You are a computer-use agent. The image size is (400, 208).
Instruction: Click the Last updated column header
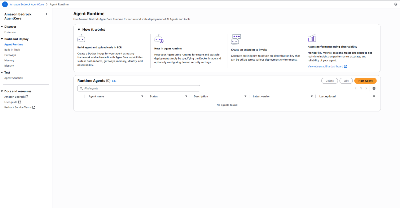click(327, 97)
